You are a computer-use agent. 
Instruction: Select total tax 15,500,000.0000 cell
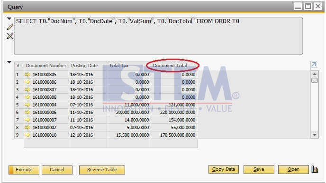click(x=129, y=135)
